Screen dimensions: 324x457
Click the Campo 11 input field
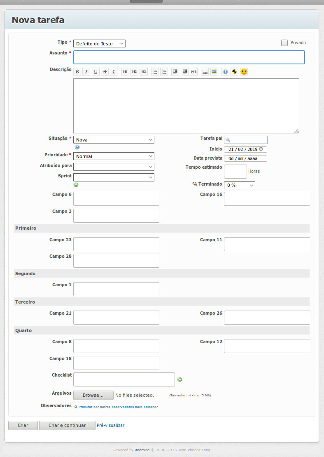coord(267,244)
